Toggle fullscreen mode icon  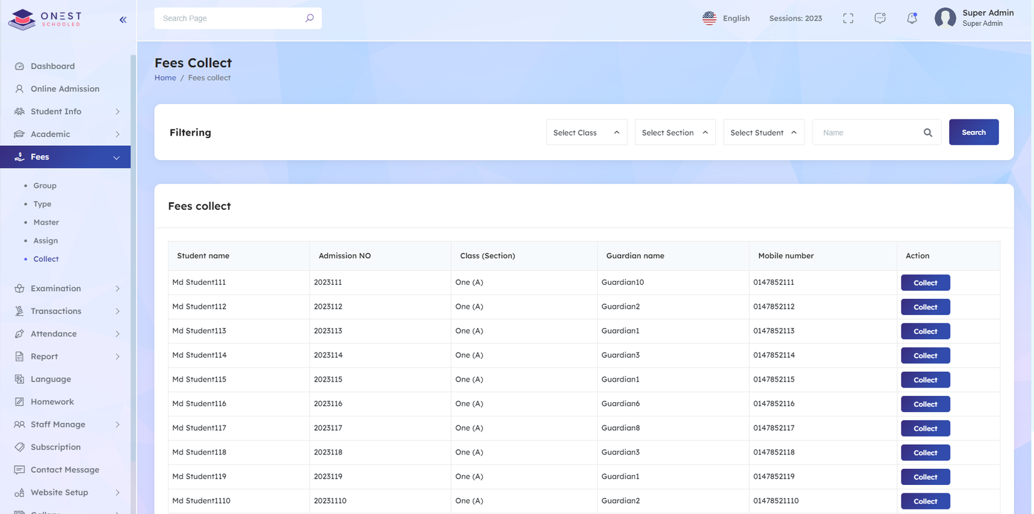click(848, 18)
